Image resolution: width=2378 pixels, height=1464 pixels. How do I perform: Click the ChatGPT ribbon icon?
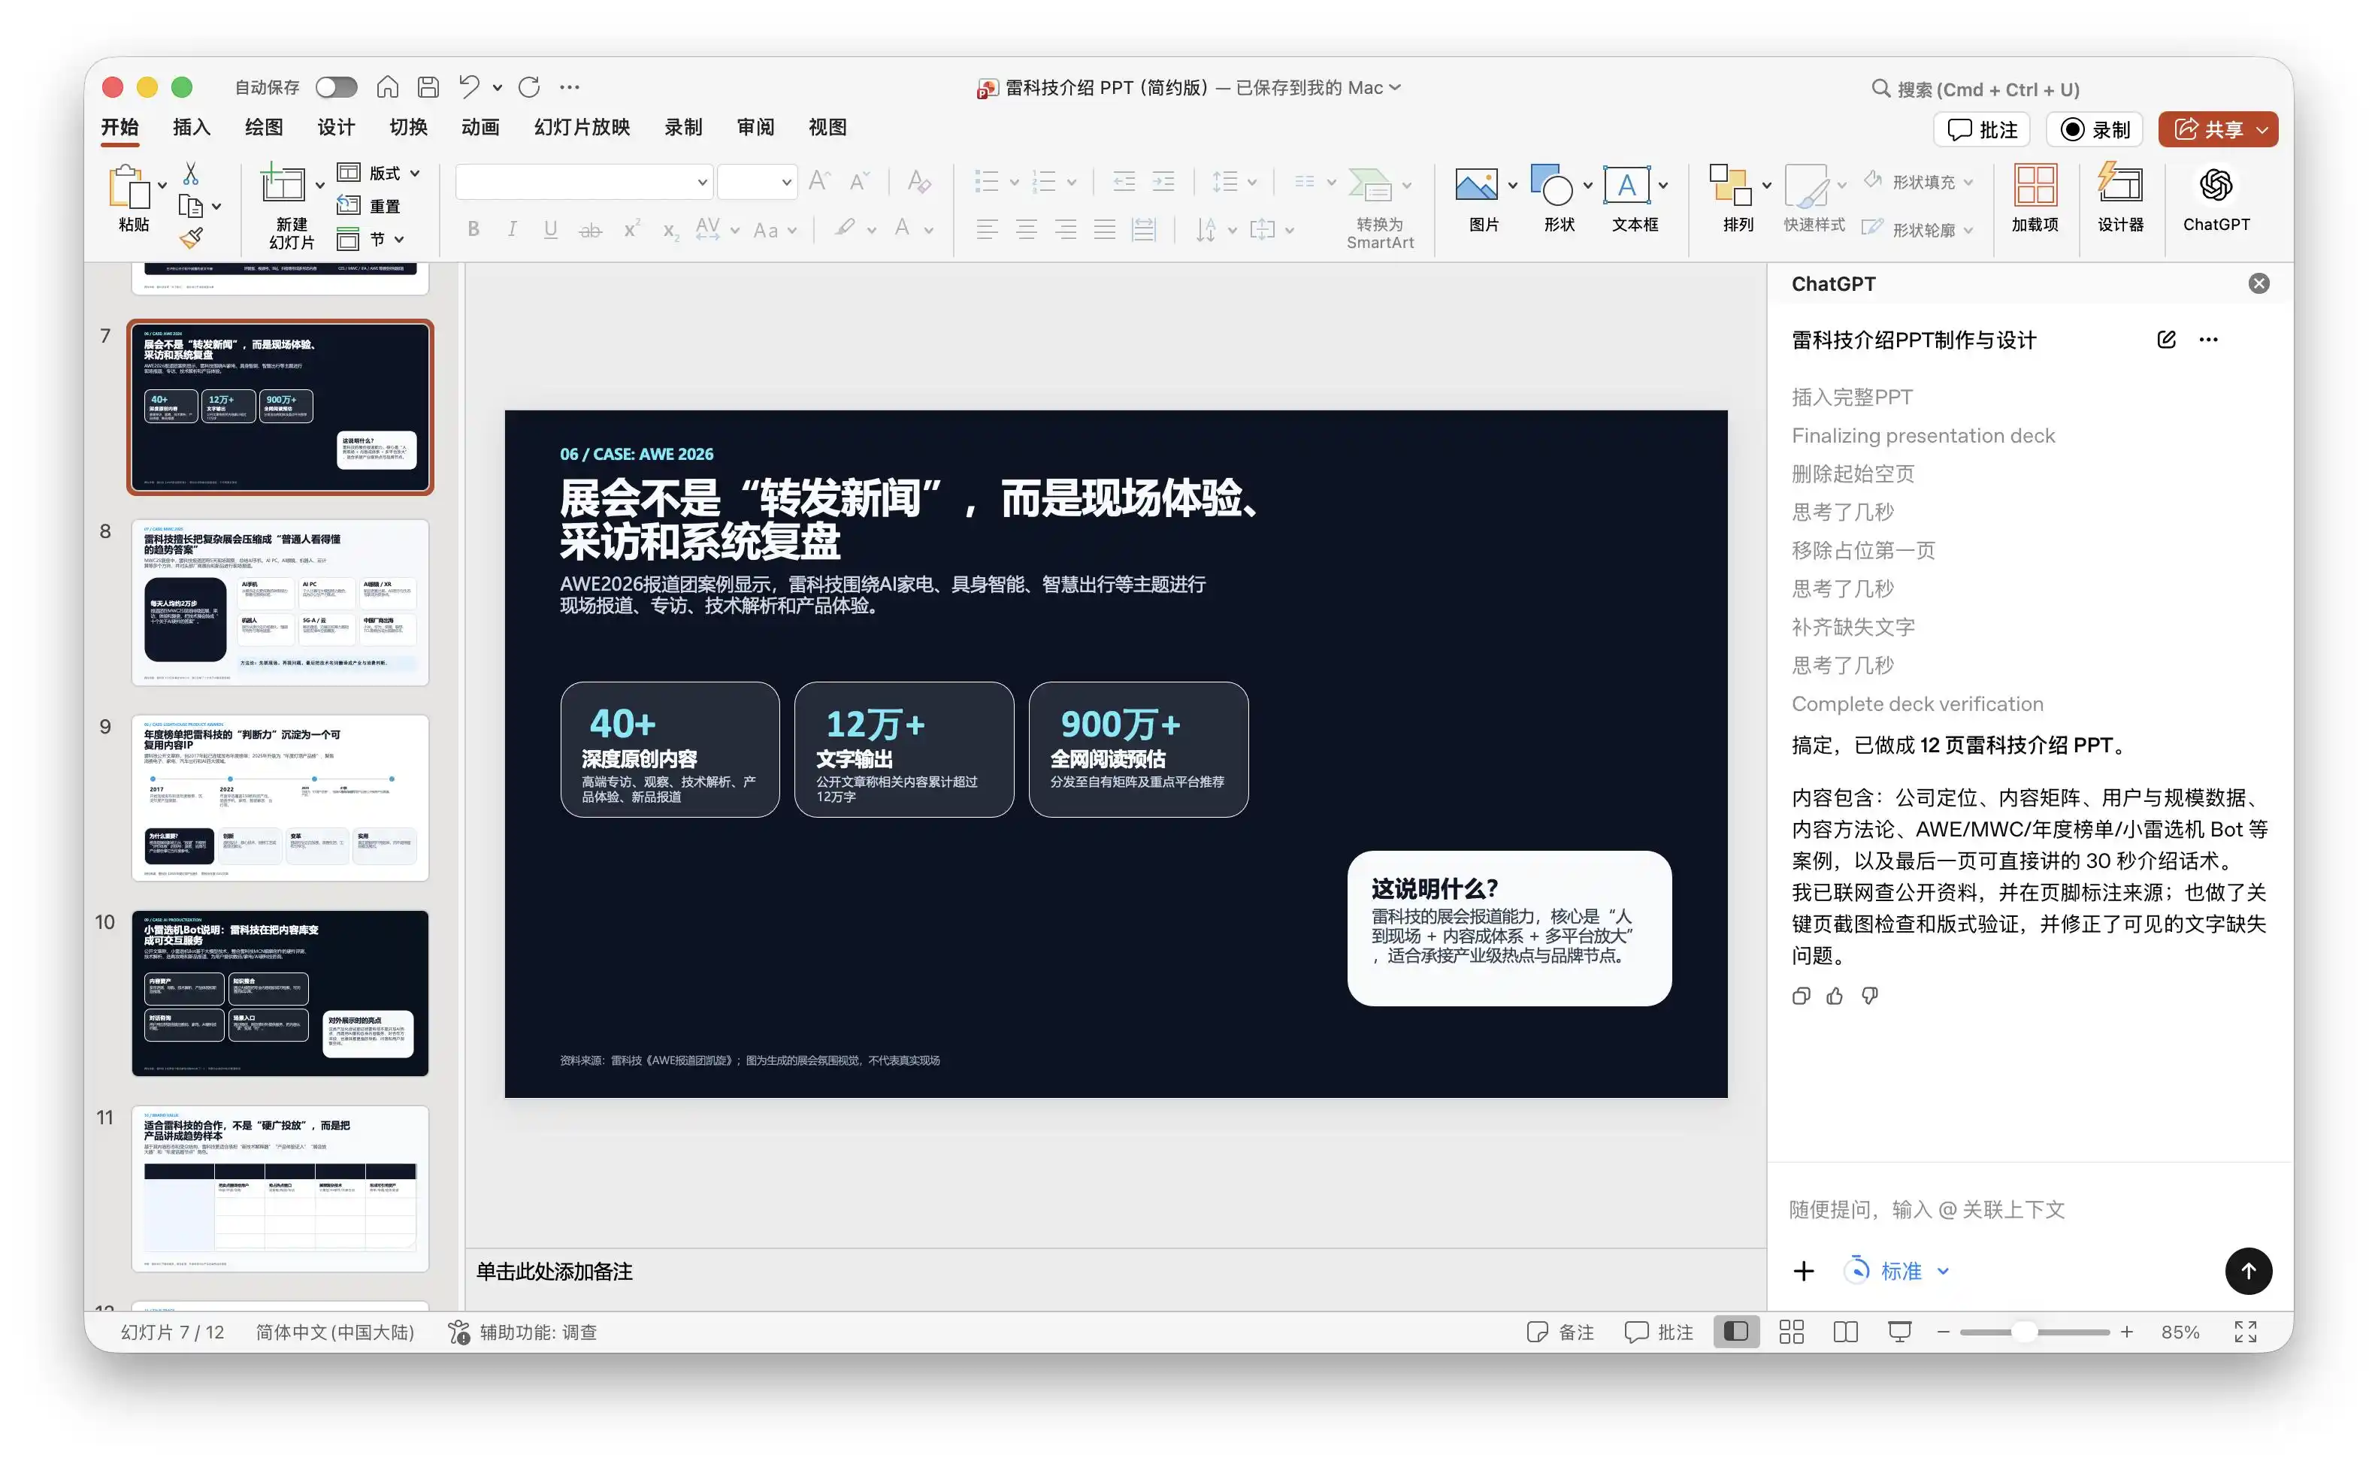pos(2216,198)
